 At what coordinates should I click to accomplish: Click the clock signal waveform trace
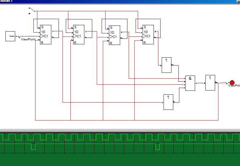(x=120, y=137)
